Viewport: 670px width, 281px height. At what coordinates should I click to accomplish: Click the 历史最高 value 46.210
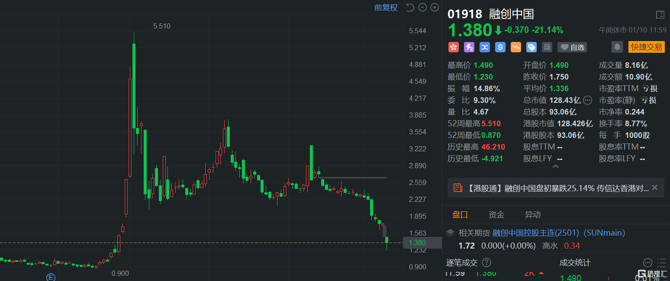tap(493, 147)
